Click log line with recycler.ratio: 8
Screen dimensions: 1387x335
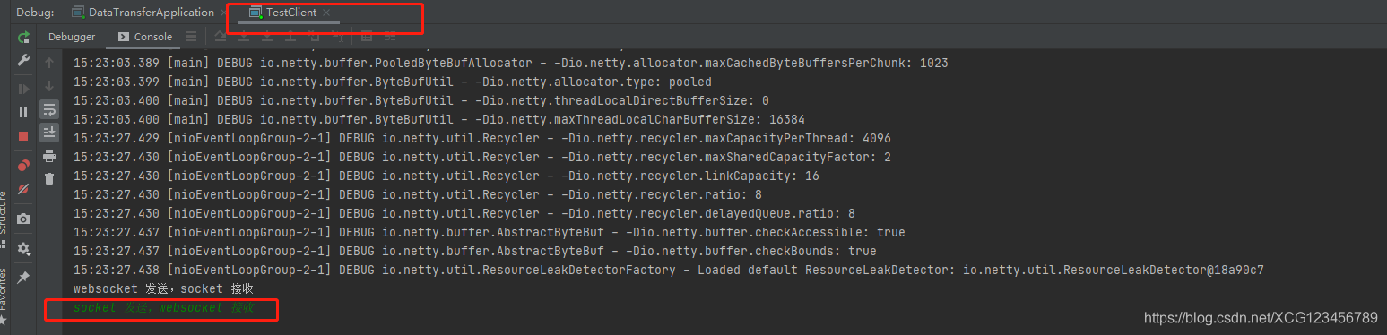coord(418,194)
